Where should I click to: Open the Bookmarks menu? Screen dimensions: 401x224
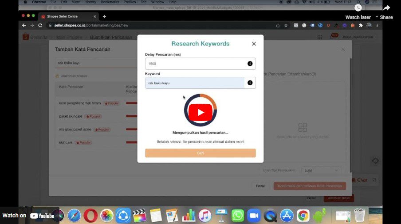[x=110, y=2]
